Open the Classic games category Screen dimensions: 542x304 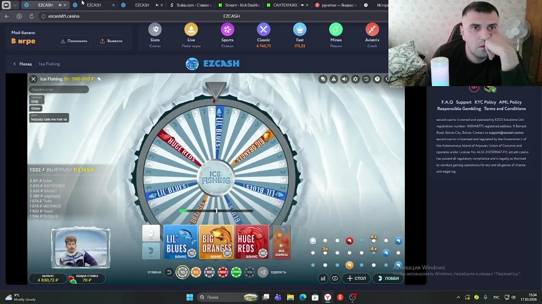pyautogui.click(x=263, y=30)
